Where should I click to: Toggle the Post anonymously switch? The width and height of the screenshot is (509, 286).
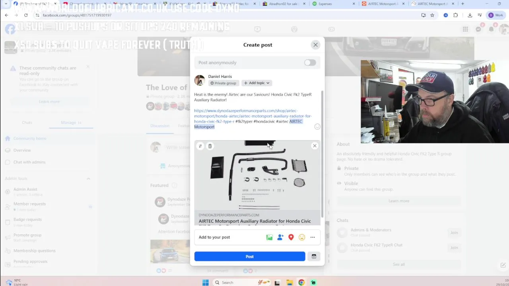pyautogui.click(x=310, y=63)
